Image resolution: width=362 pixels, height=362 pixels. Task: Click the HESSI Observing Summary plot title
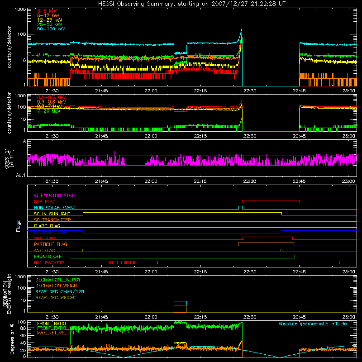tap(192, 4)
